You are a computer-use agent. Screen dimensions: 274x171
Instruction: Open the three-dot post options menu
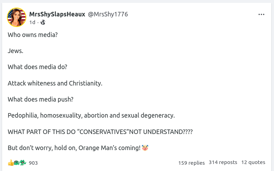click(261, 15)
